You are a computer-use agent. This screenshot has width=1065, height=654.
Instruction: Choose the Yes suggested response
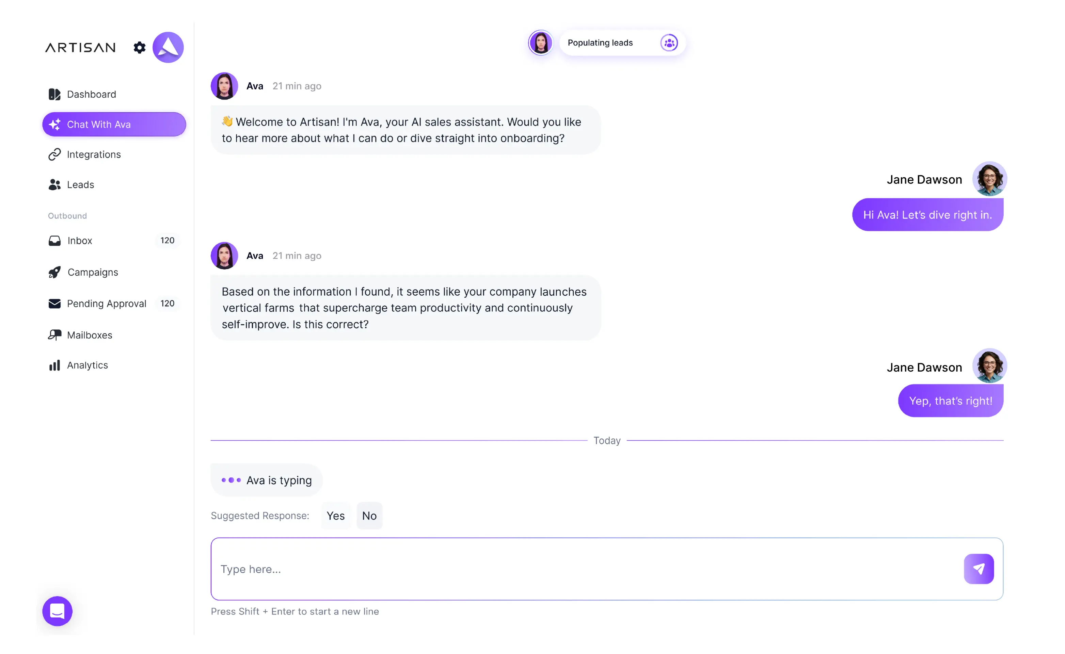tap(335, 516)
